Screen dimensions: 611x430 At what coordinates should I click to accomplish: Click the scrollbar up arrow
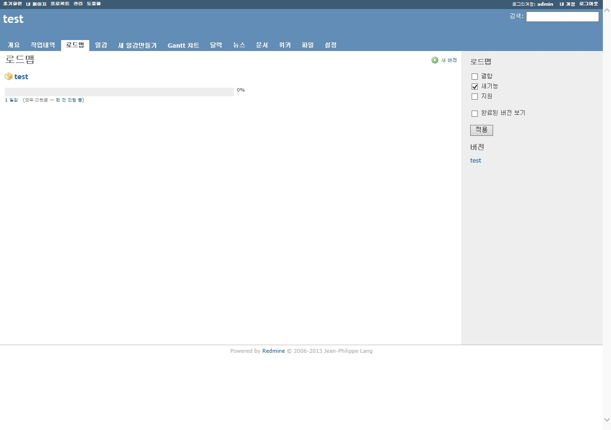click(607, 10)
